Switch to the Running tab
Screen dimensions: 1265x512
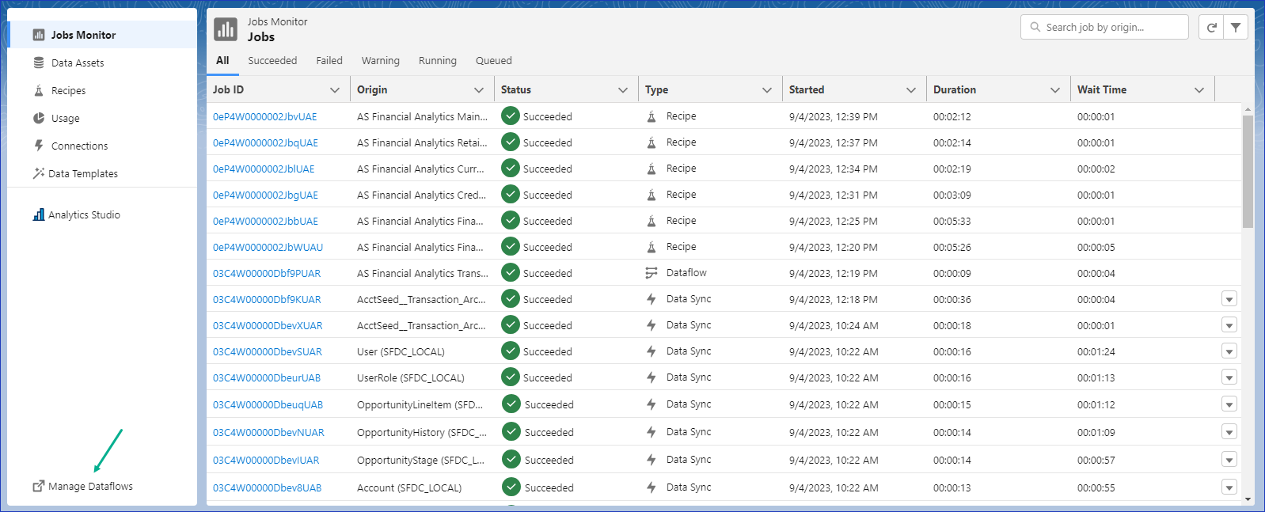click(x=437, y=61)
